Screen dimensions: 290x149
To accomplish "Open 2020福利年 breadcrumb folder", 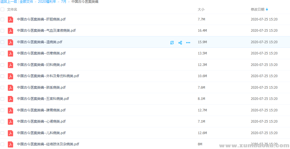I will (47, 2).
